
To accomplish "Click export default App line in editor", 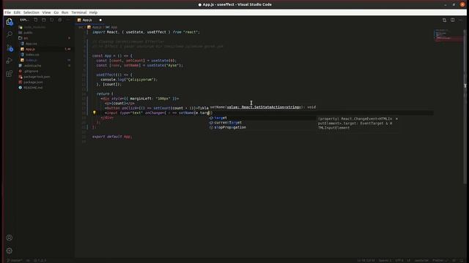I will coord(112,137).
